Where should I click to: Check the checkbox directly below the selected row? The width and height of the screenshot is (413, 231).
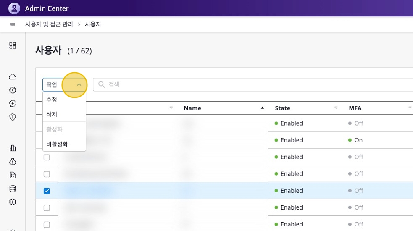tap(47, 207)
